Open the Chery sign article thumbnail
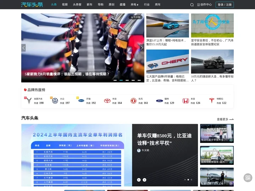The height and width of the screenshot is (191, 255). [168, 62]
